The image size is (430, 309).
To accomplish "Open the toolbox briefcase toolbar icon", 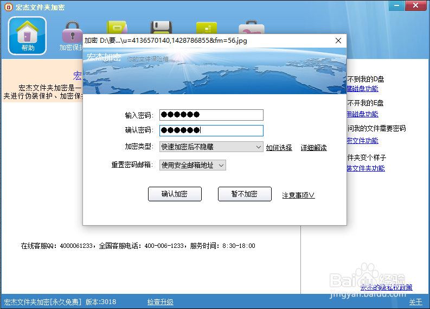I will click(x=252, y=27).
